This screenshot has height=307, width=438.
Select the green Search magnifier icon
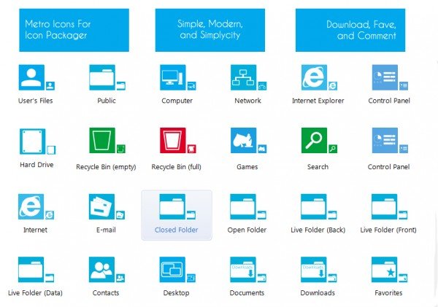314,141
